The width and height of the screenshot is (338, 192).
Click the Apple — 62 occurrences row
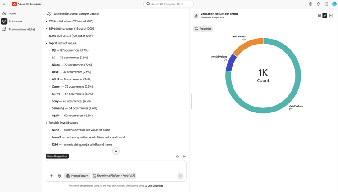72,116
